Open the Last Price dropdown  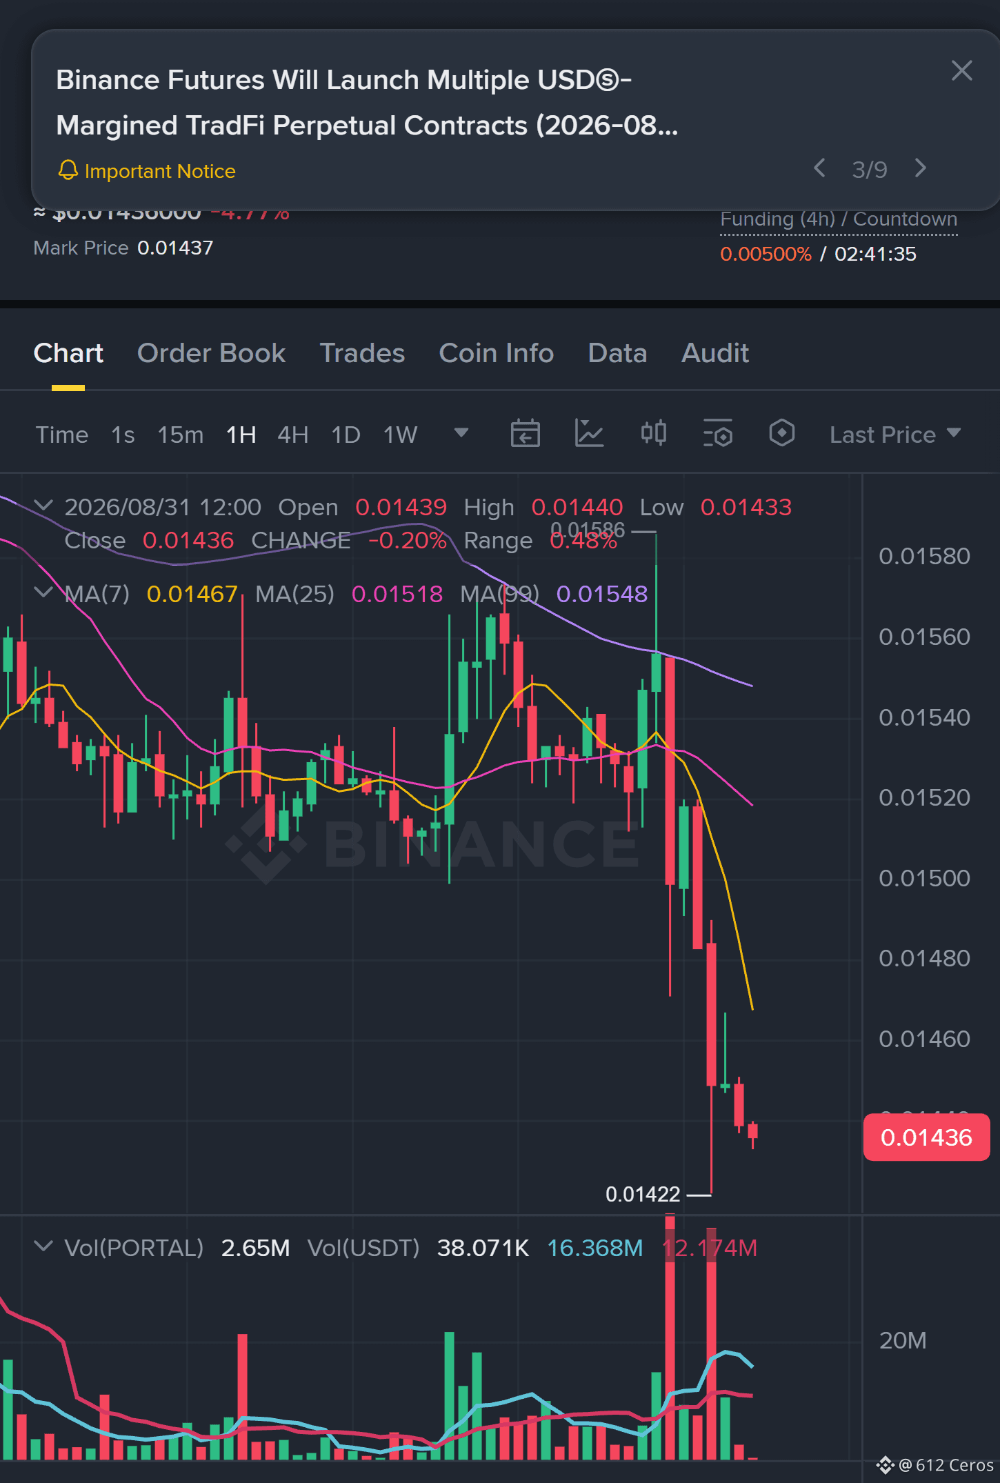tap(895, 435)
